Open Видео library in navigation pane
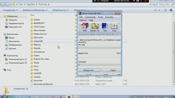The height and width of the screenshot is (98, 175). 11,38
